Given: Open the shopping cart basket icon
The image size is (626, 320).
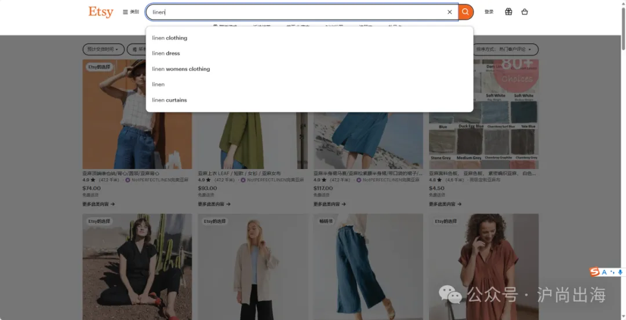Looking at the screenshot, I should (x=525, y=12).
